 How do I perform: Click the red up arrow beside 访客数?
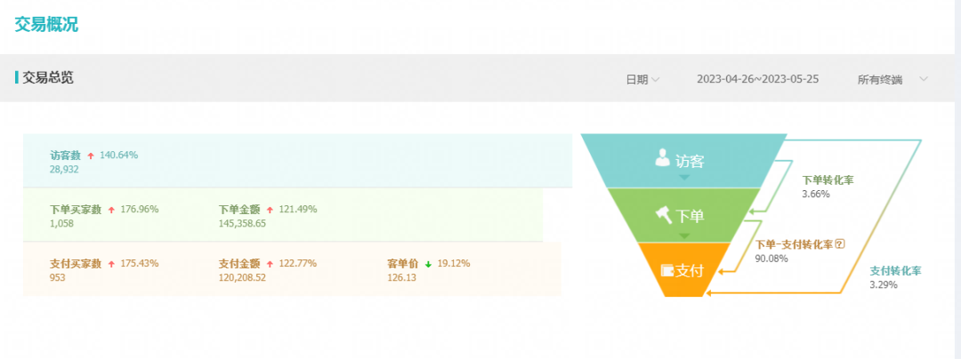91,156
